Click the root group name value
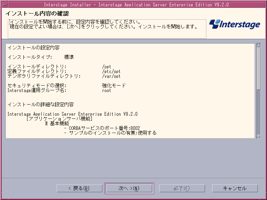The image size is (267, 200). point(106,90)
